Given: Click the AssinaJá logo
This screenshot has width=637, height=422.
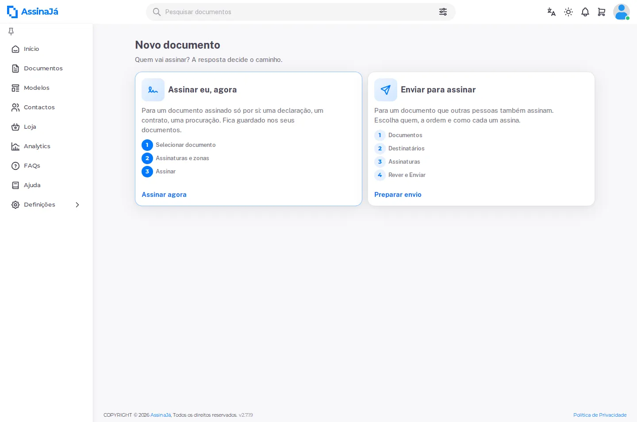Looking at the screenshot, I should [x=33, y=12].
